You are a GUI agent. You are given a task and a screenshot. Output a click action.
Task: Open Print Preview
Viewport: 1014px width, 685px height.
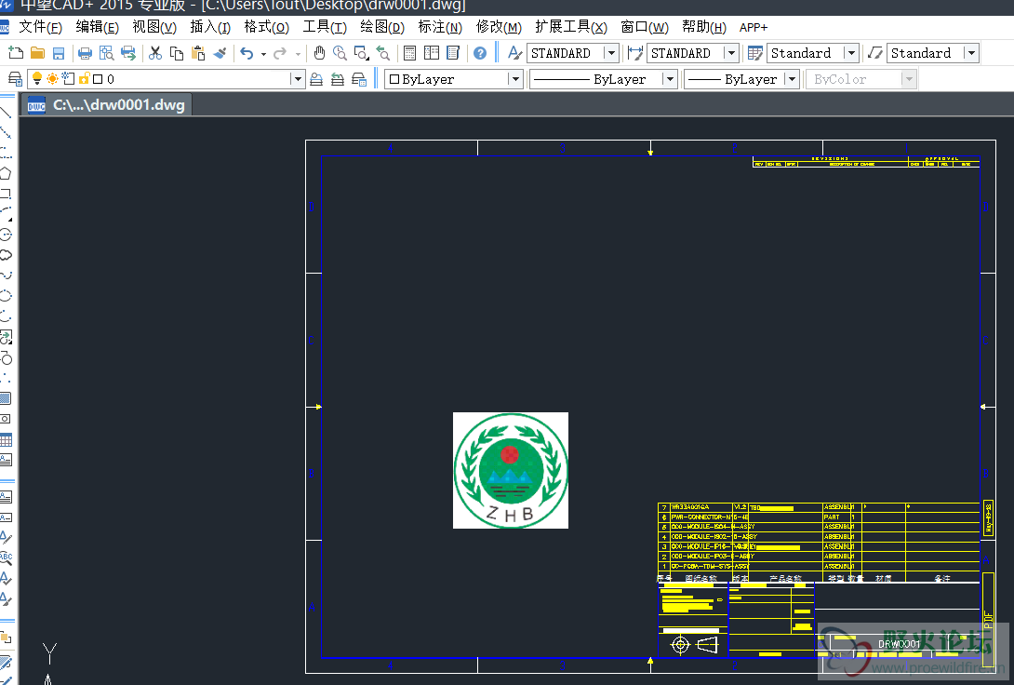106,53
